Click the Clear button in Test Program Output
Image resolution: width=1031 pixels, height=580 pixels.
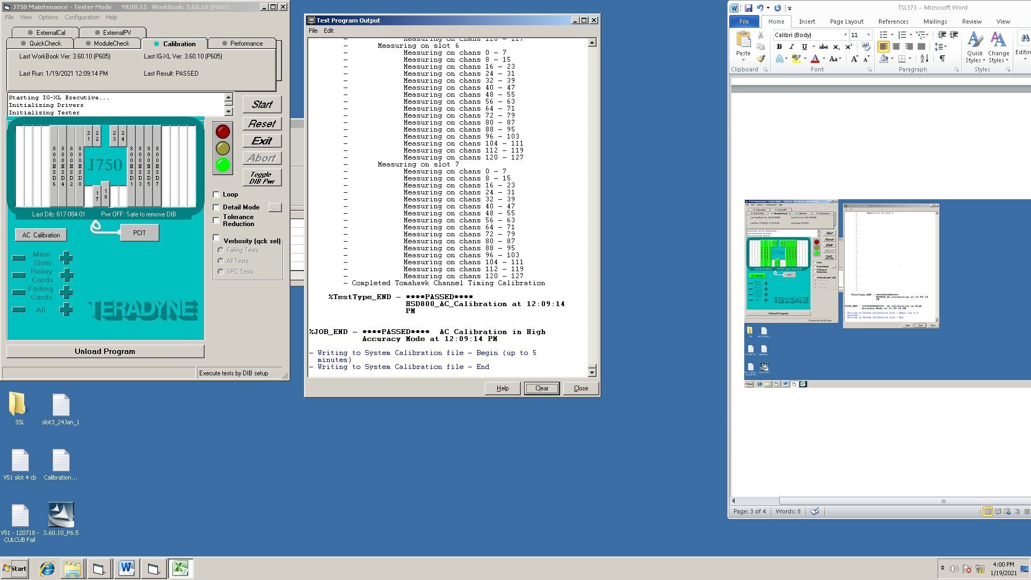point(541,387)
